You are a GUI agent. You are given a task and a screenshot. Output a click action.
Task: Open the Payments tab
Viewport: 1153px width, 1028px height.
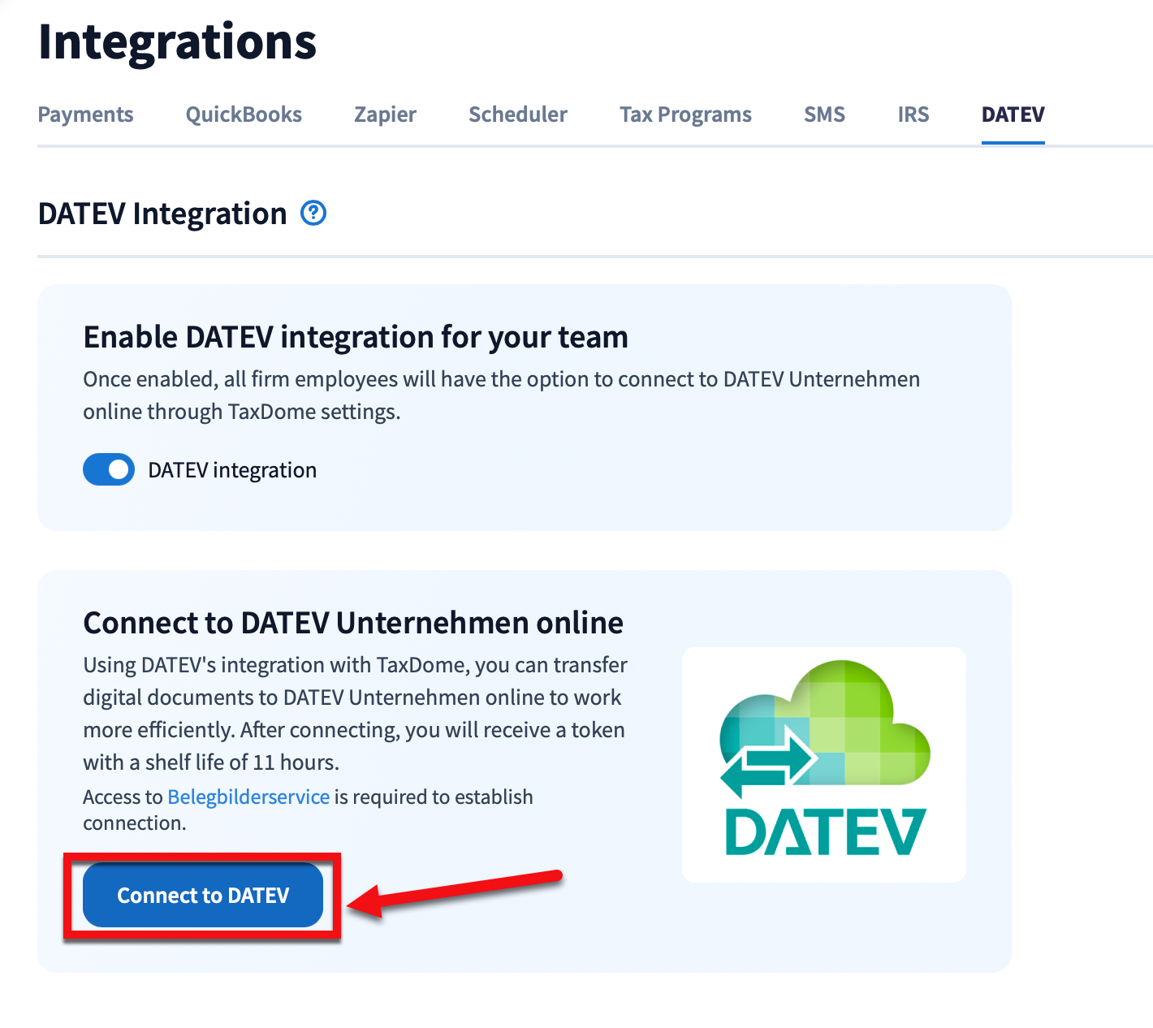(x=85, y=114)
